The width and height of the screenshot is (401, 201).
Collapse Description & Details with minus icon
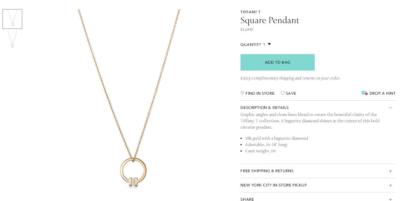pyautogui.click(x=391, y=108)
